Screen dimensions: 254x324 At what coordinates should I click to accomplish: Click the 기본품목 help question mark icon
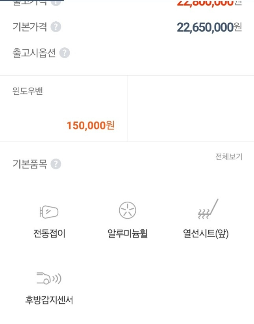click(56, 164)
